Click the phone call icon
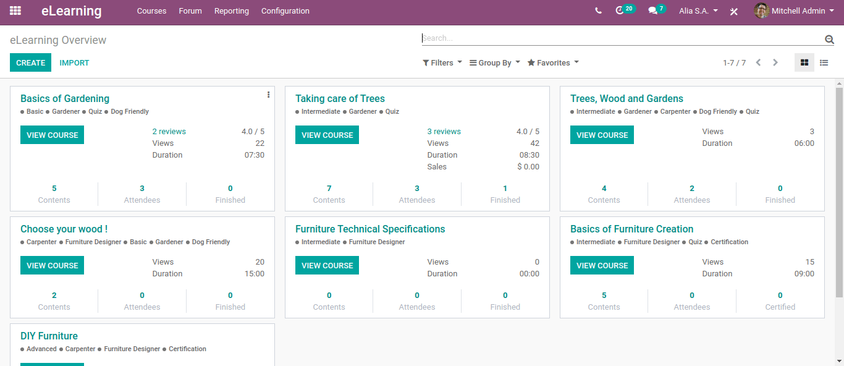The image size is (844, 366). [598, 11]
